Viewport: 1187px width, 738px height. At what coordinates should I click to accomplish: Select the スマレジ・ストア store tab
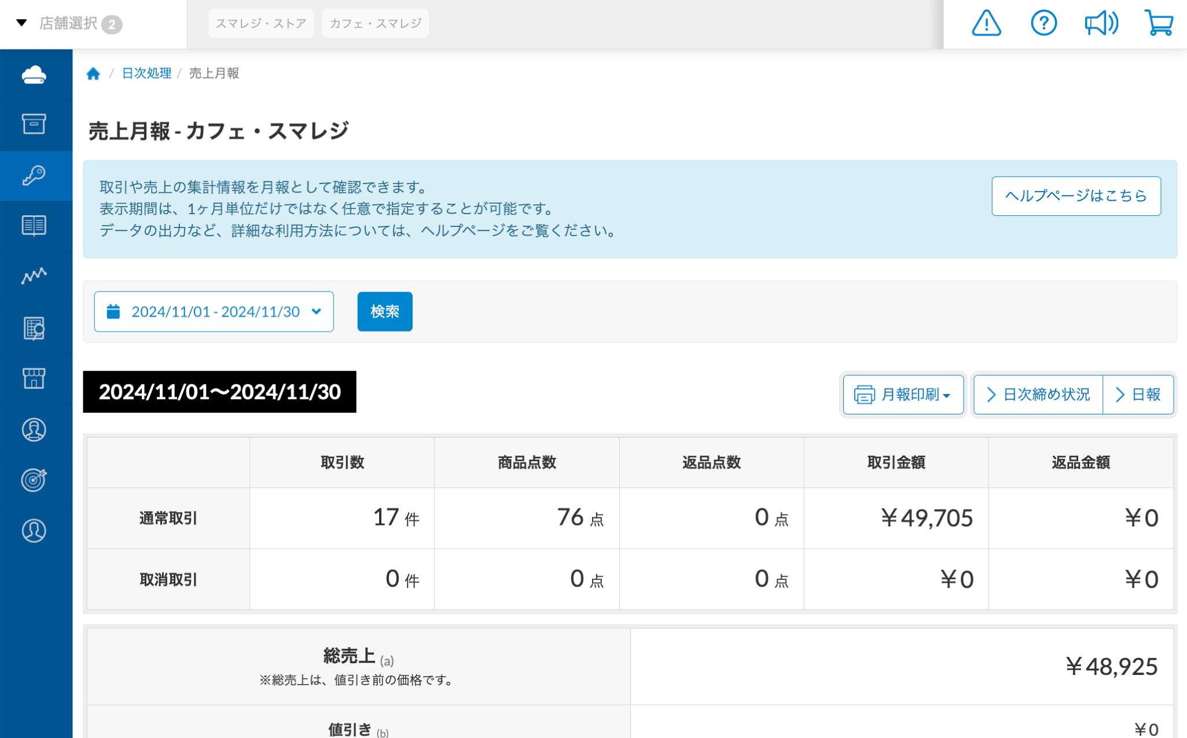[261, 23]
